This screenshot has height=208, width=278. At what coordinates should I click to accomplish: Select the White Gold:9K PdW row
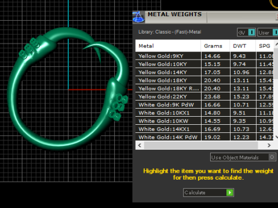tap(204, 105)
